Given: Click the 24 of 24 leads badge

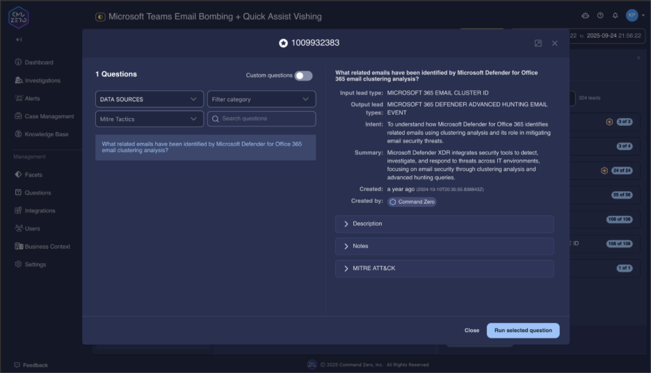Looking at the screenshot, I should 622,171.
